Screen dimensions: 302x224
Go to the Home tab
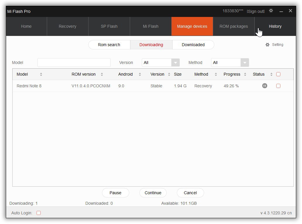(26, 26)
